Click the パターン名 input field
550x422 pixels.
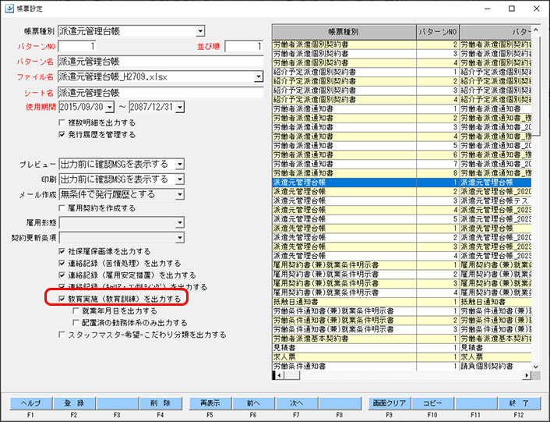coord(160,62)
